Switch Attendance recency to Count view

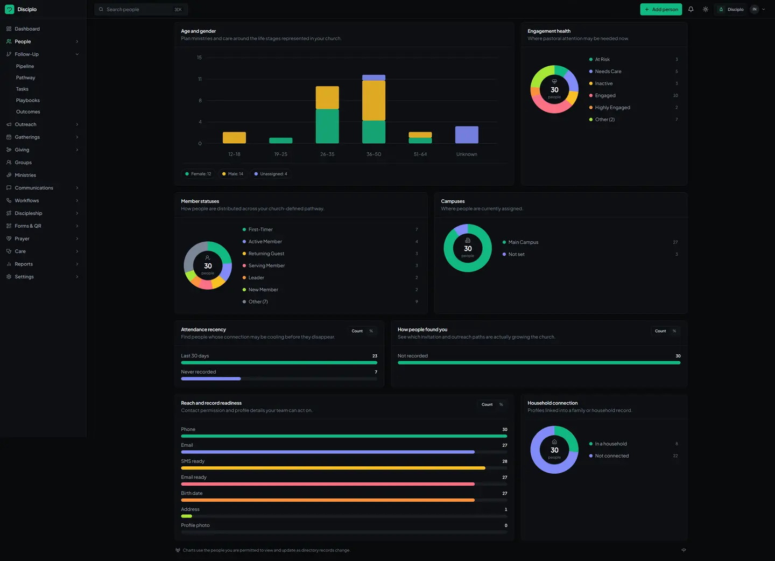tap(357, 331)
